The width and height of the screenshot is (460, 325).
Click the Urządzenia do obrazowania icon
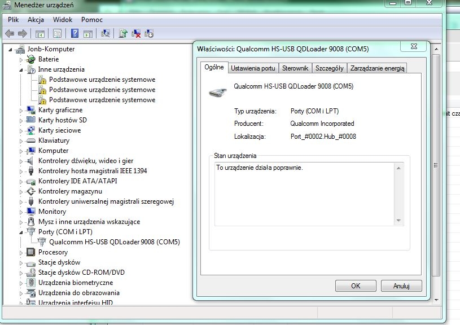(31, 293)
